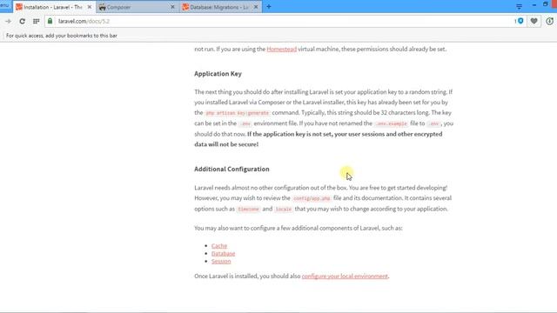Open the tab menu icon in title bar
The height and width of the screenshot is (313, 557).
[x=519, y=6]
